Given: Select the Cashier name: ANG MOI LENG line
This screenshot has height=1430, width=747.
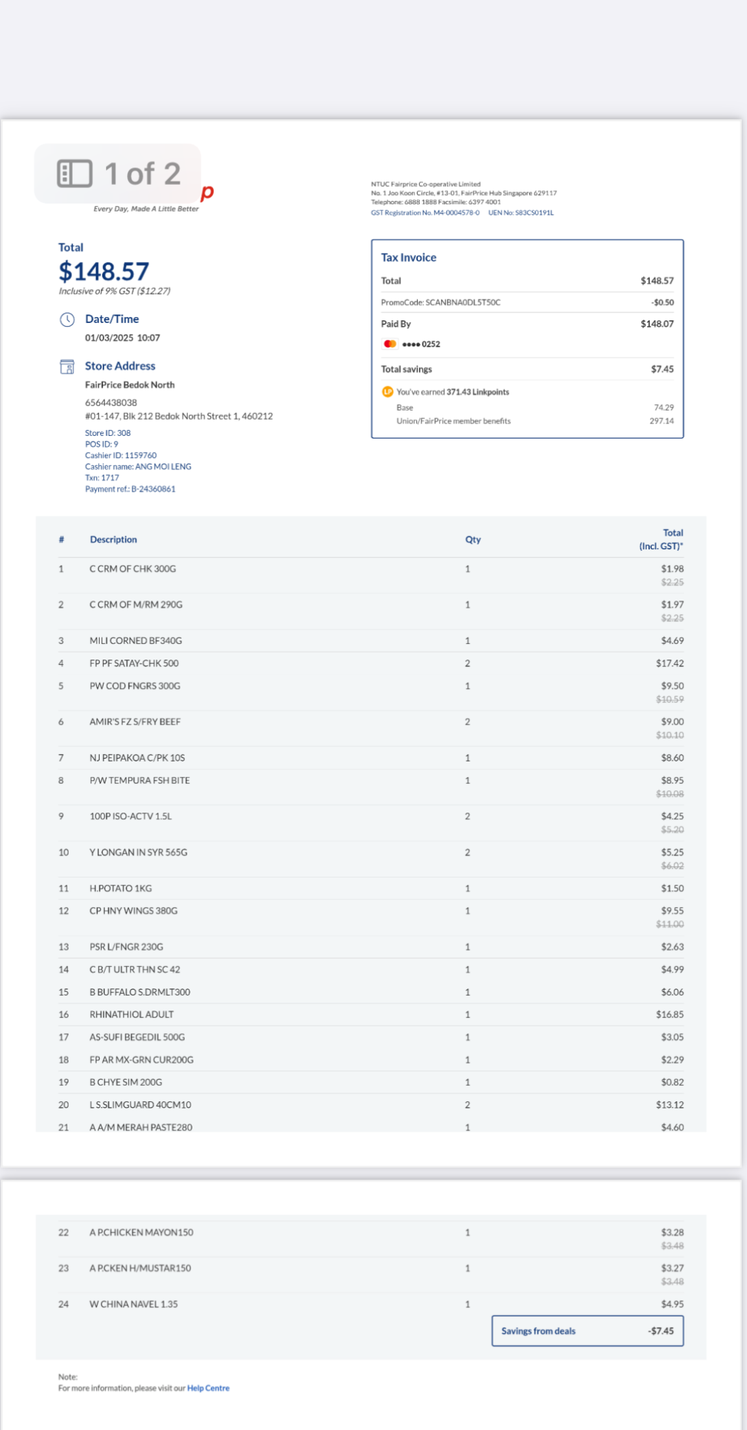Looking at the screenshot, I should coord(138,466).
